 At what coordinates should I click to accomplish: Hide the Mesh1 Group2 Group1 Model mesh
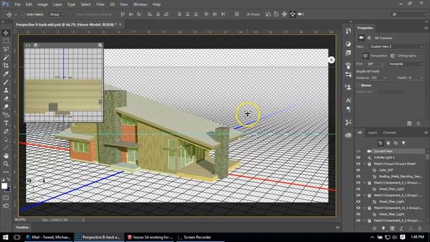point(358,164)
